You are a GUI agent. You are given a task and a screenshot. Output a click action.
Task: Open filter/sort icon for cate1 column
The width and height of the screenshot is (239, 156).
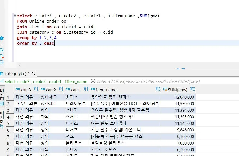[86, 89]
